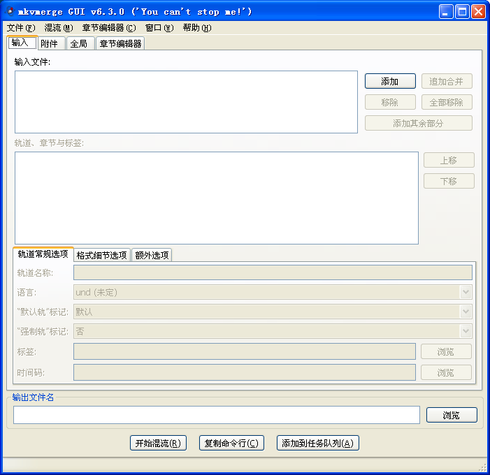Open the 帮助(H) menu
This screenshot has width=490, height=475.
(197, 28)
